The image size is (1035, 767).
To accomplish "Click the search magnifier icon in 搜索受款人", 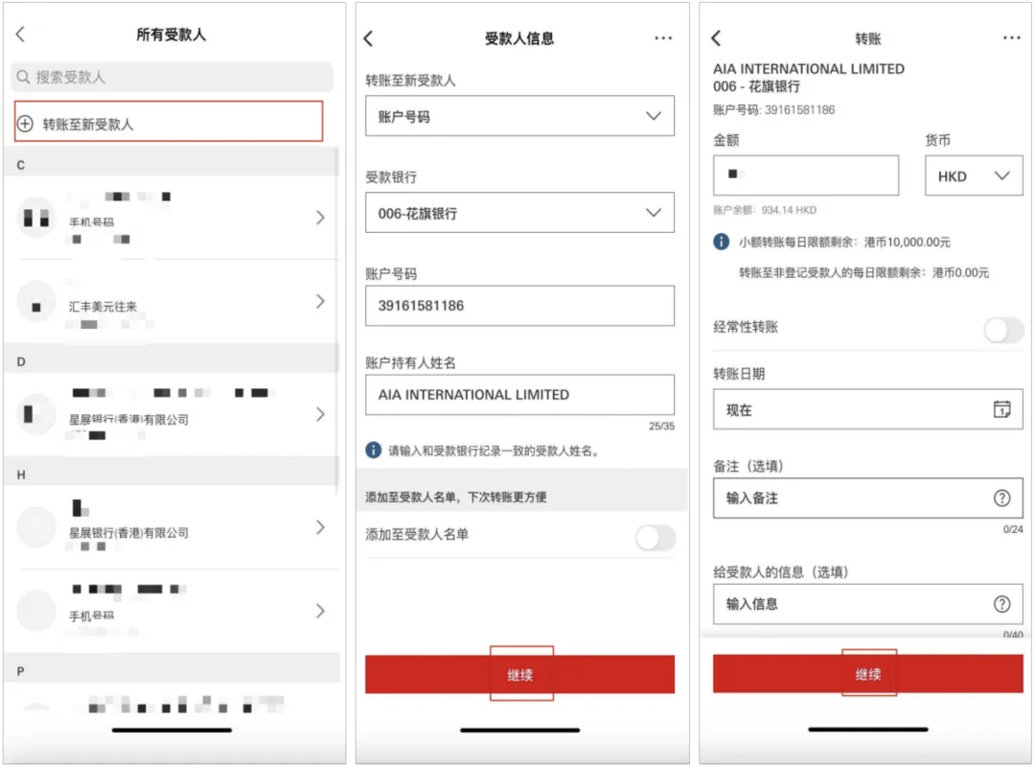I will 23,78.
